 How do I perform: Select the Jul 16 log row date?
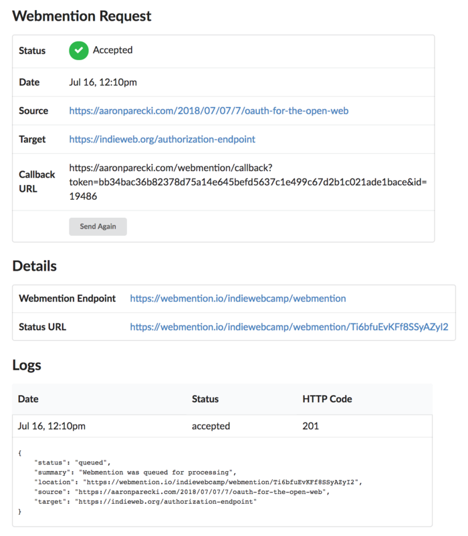pyautogui.click(x=51, y=426)
